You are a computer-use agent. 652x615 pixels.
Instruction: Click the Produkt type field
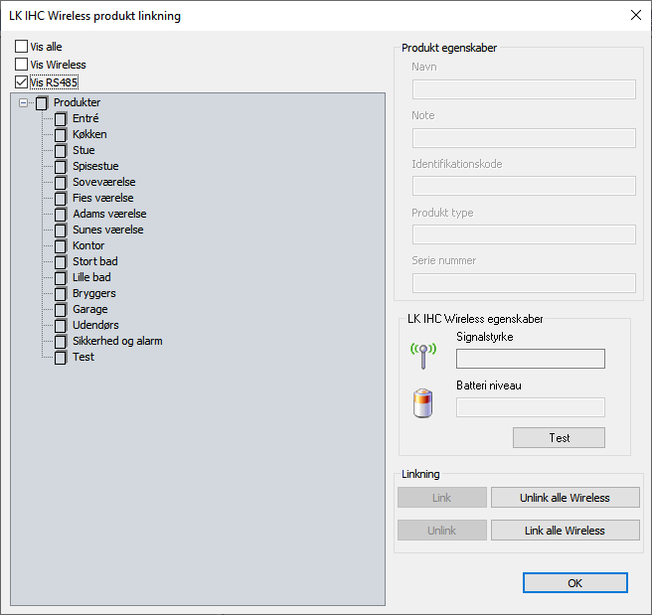tap(524, 234)
